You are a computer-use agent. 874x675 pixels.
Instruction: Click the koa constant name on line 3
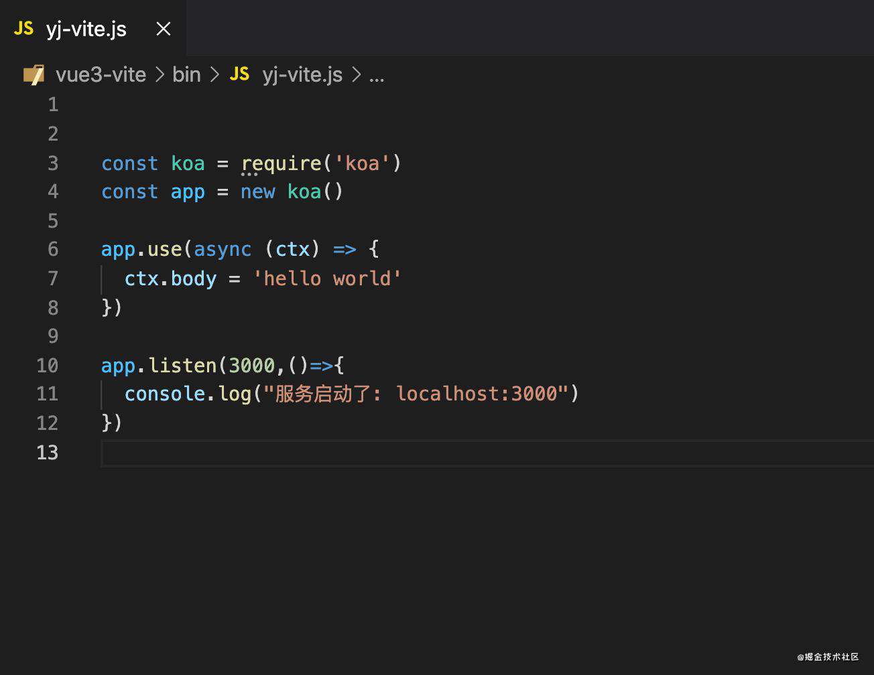[x=188, y=163]
